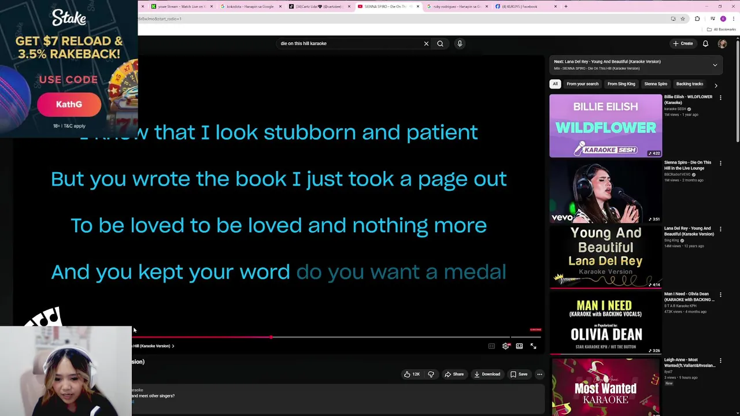740x416 pixels.
Task: Open All Bookmarks folder
Action: pyautogui.click(x=721, y=29)
